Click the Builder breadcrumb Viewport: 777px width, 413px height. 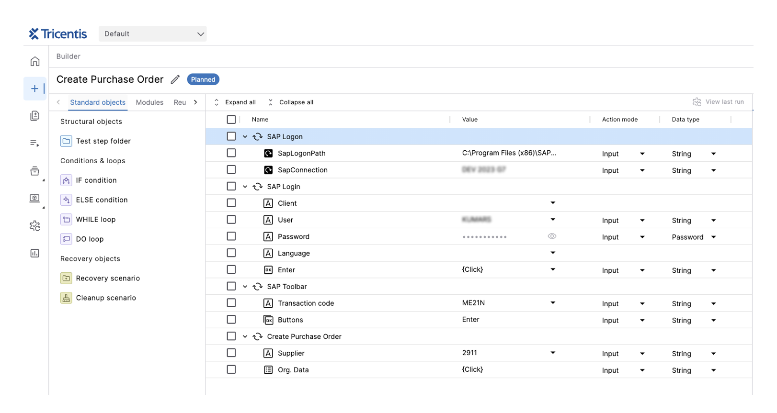click(x=69, y=56)
